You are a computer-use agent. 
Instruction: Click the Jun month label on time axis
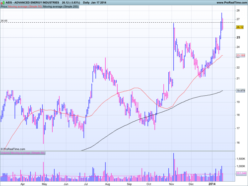[x=66, y=184]
